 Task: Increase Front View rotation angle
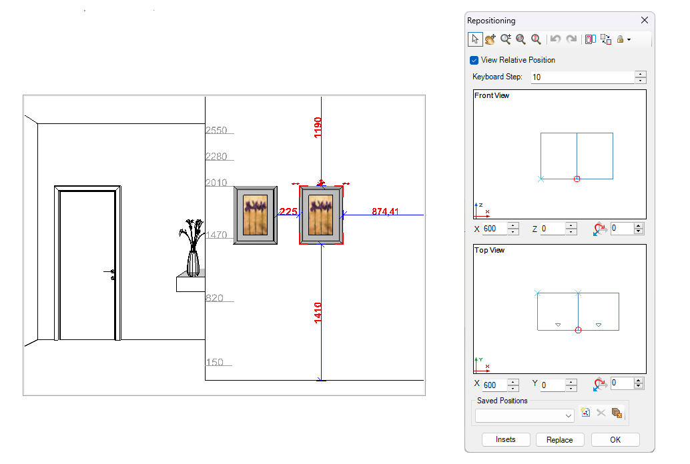639,225
